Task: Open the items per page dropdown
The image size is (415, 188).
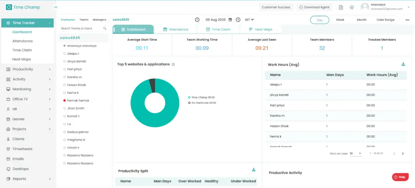Action: (x=355, y=153)
